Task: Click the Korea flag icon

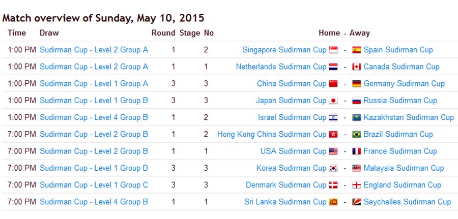Action: pos(333,168)
